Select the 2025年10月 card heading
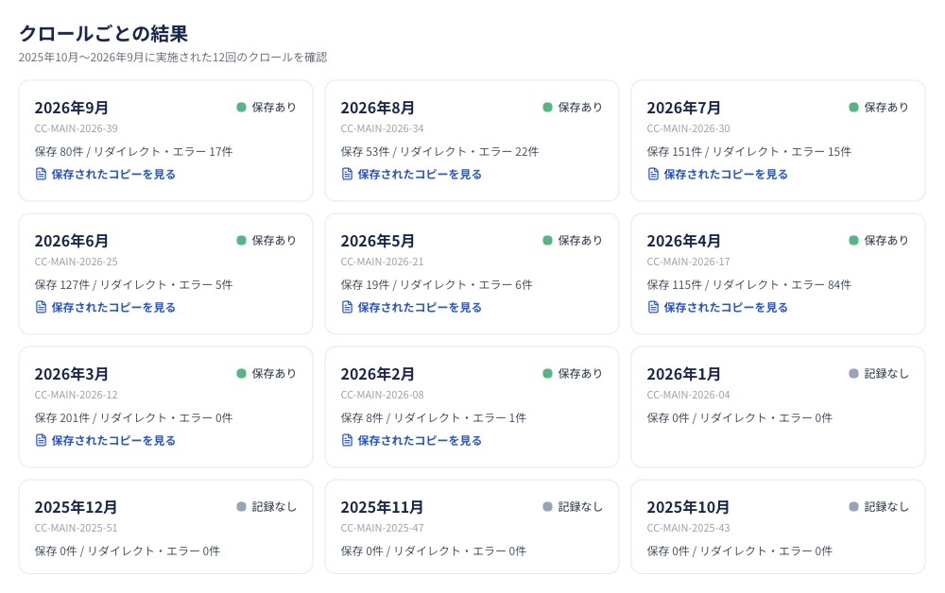The image size is (945, 593). (x=688, y=507)
